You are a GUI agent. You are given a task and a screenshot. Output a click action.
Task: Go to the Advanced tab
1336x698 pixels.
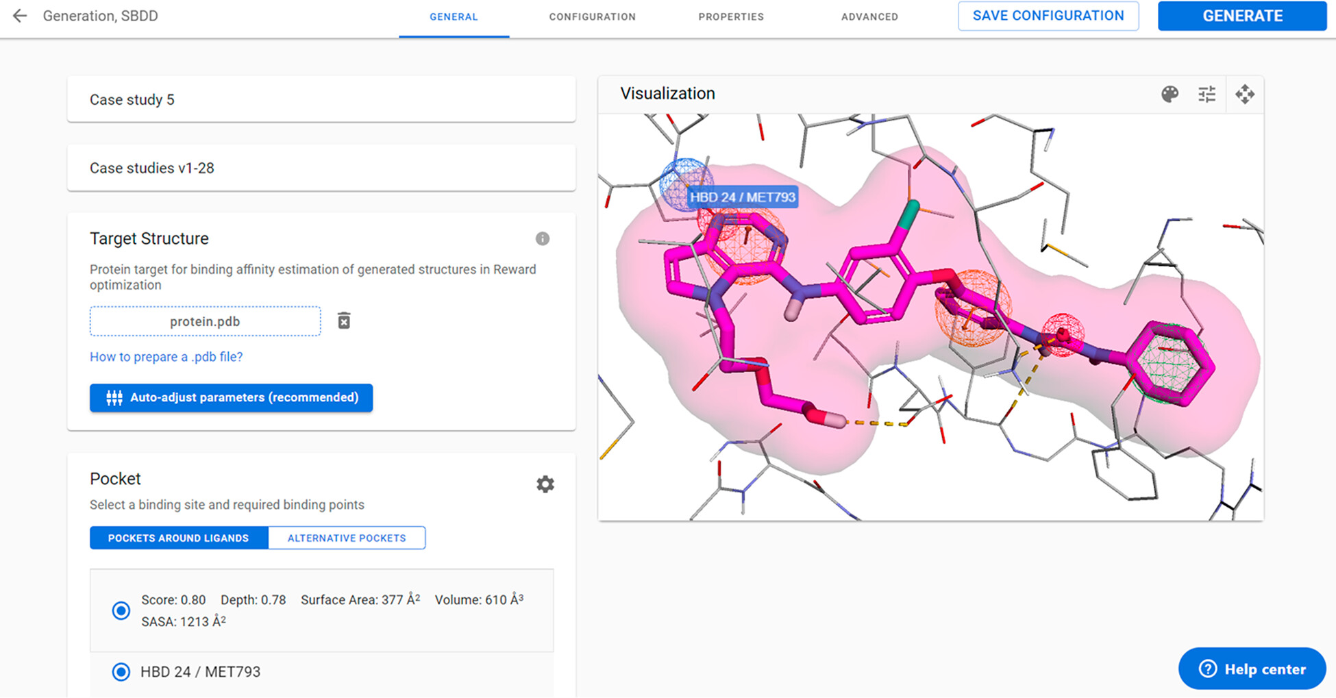coord(869,16)
